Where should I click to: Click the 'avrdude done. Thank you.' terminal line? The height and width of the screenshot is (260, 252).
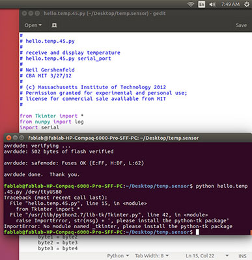[x=42, y=175]
